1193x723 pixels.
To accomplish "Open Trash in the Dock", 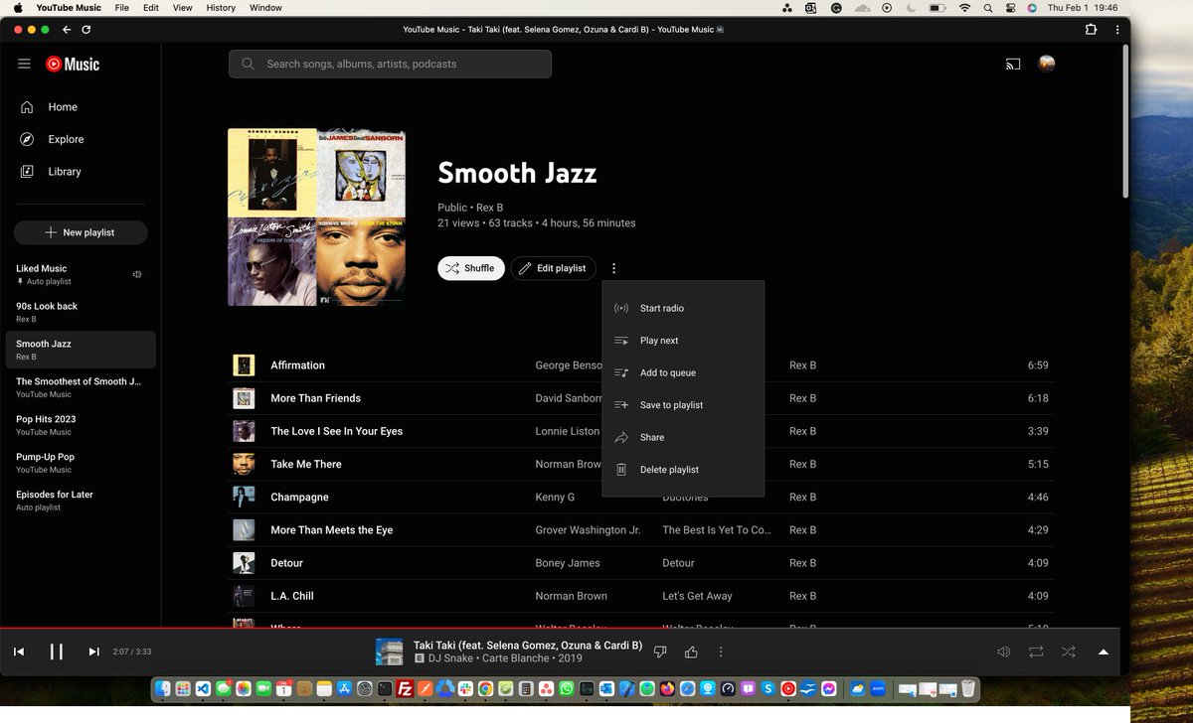I will [968, 687].
